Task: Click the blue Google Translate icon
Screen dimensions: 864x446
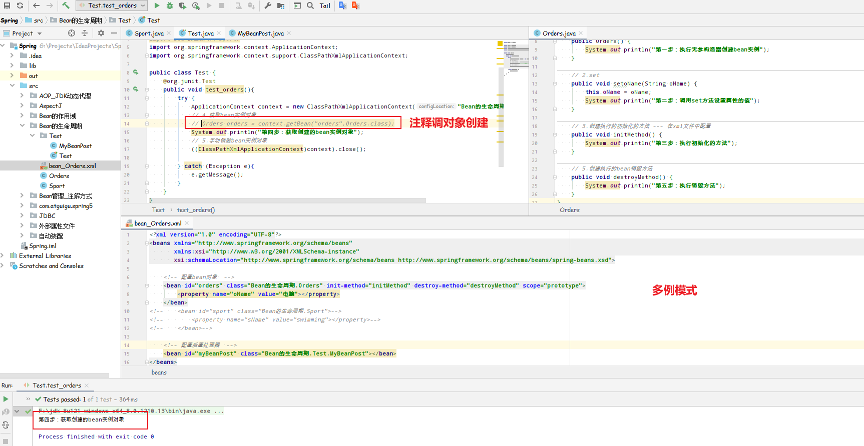Action: tap(342, 5)
